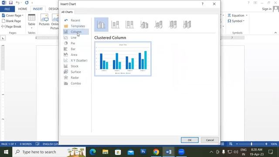
Task: Open Photoshop from taskbar
Action: (x=143, y=152)
